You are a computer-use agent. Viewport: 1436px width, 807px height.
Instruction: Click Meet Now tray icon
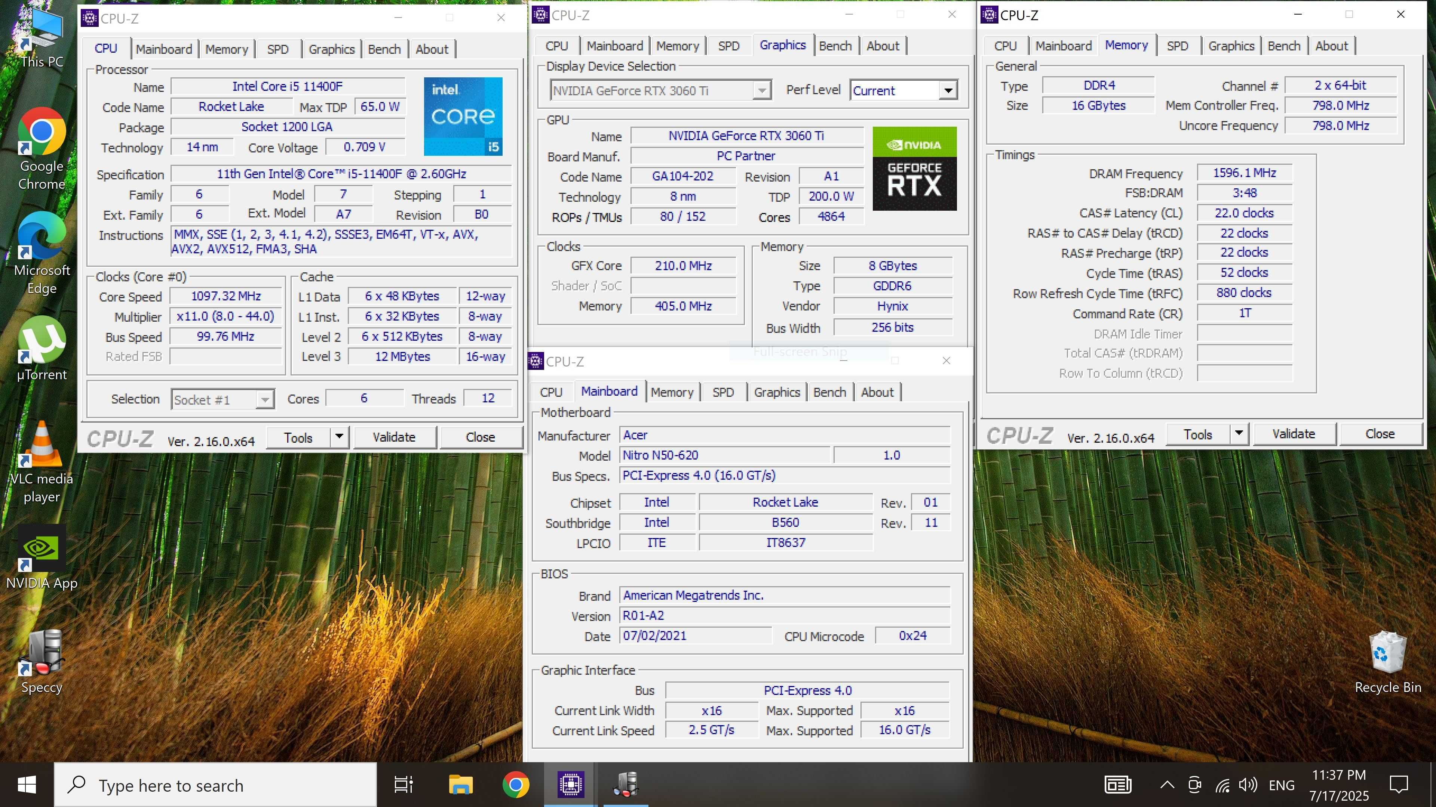click(x=1194, y=785)
